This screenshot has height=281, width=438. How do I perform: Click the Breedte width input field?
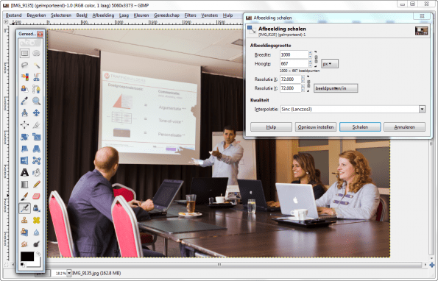(294, 54)
